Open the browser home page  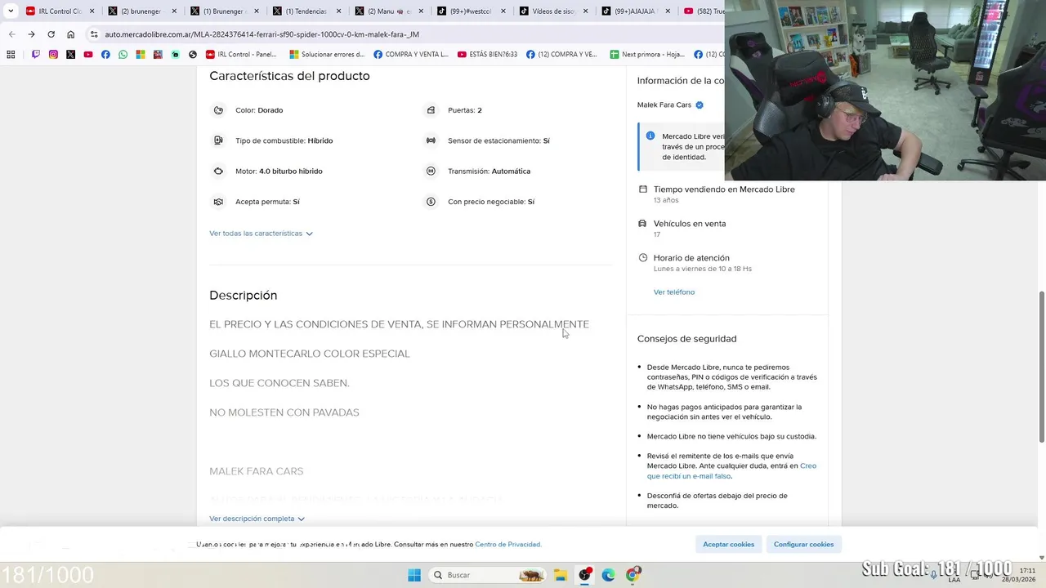70,34
